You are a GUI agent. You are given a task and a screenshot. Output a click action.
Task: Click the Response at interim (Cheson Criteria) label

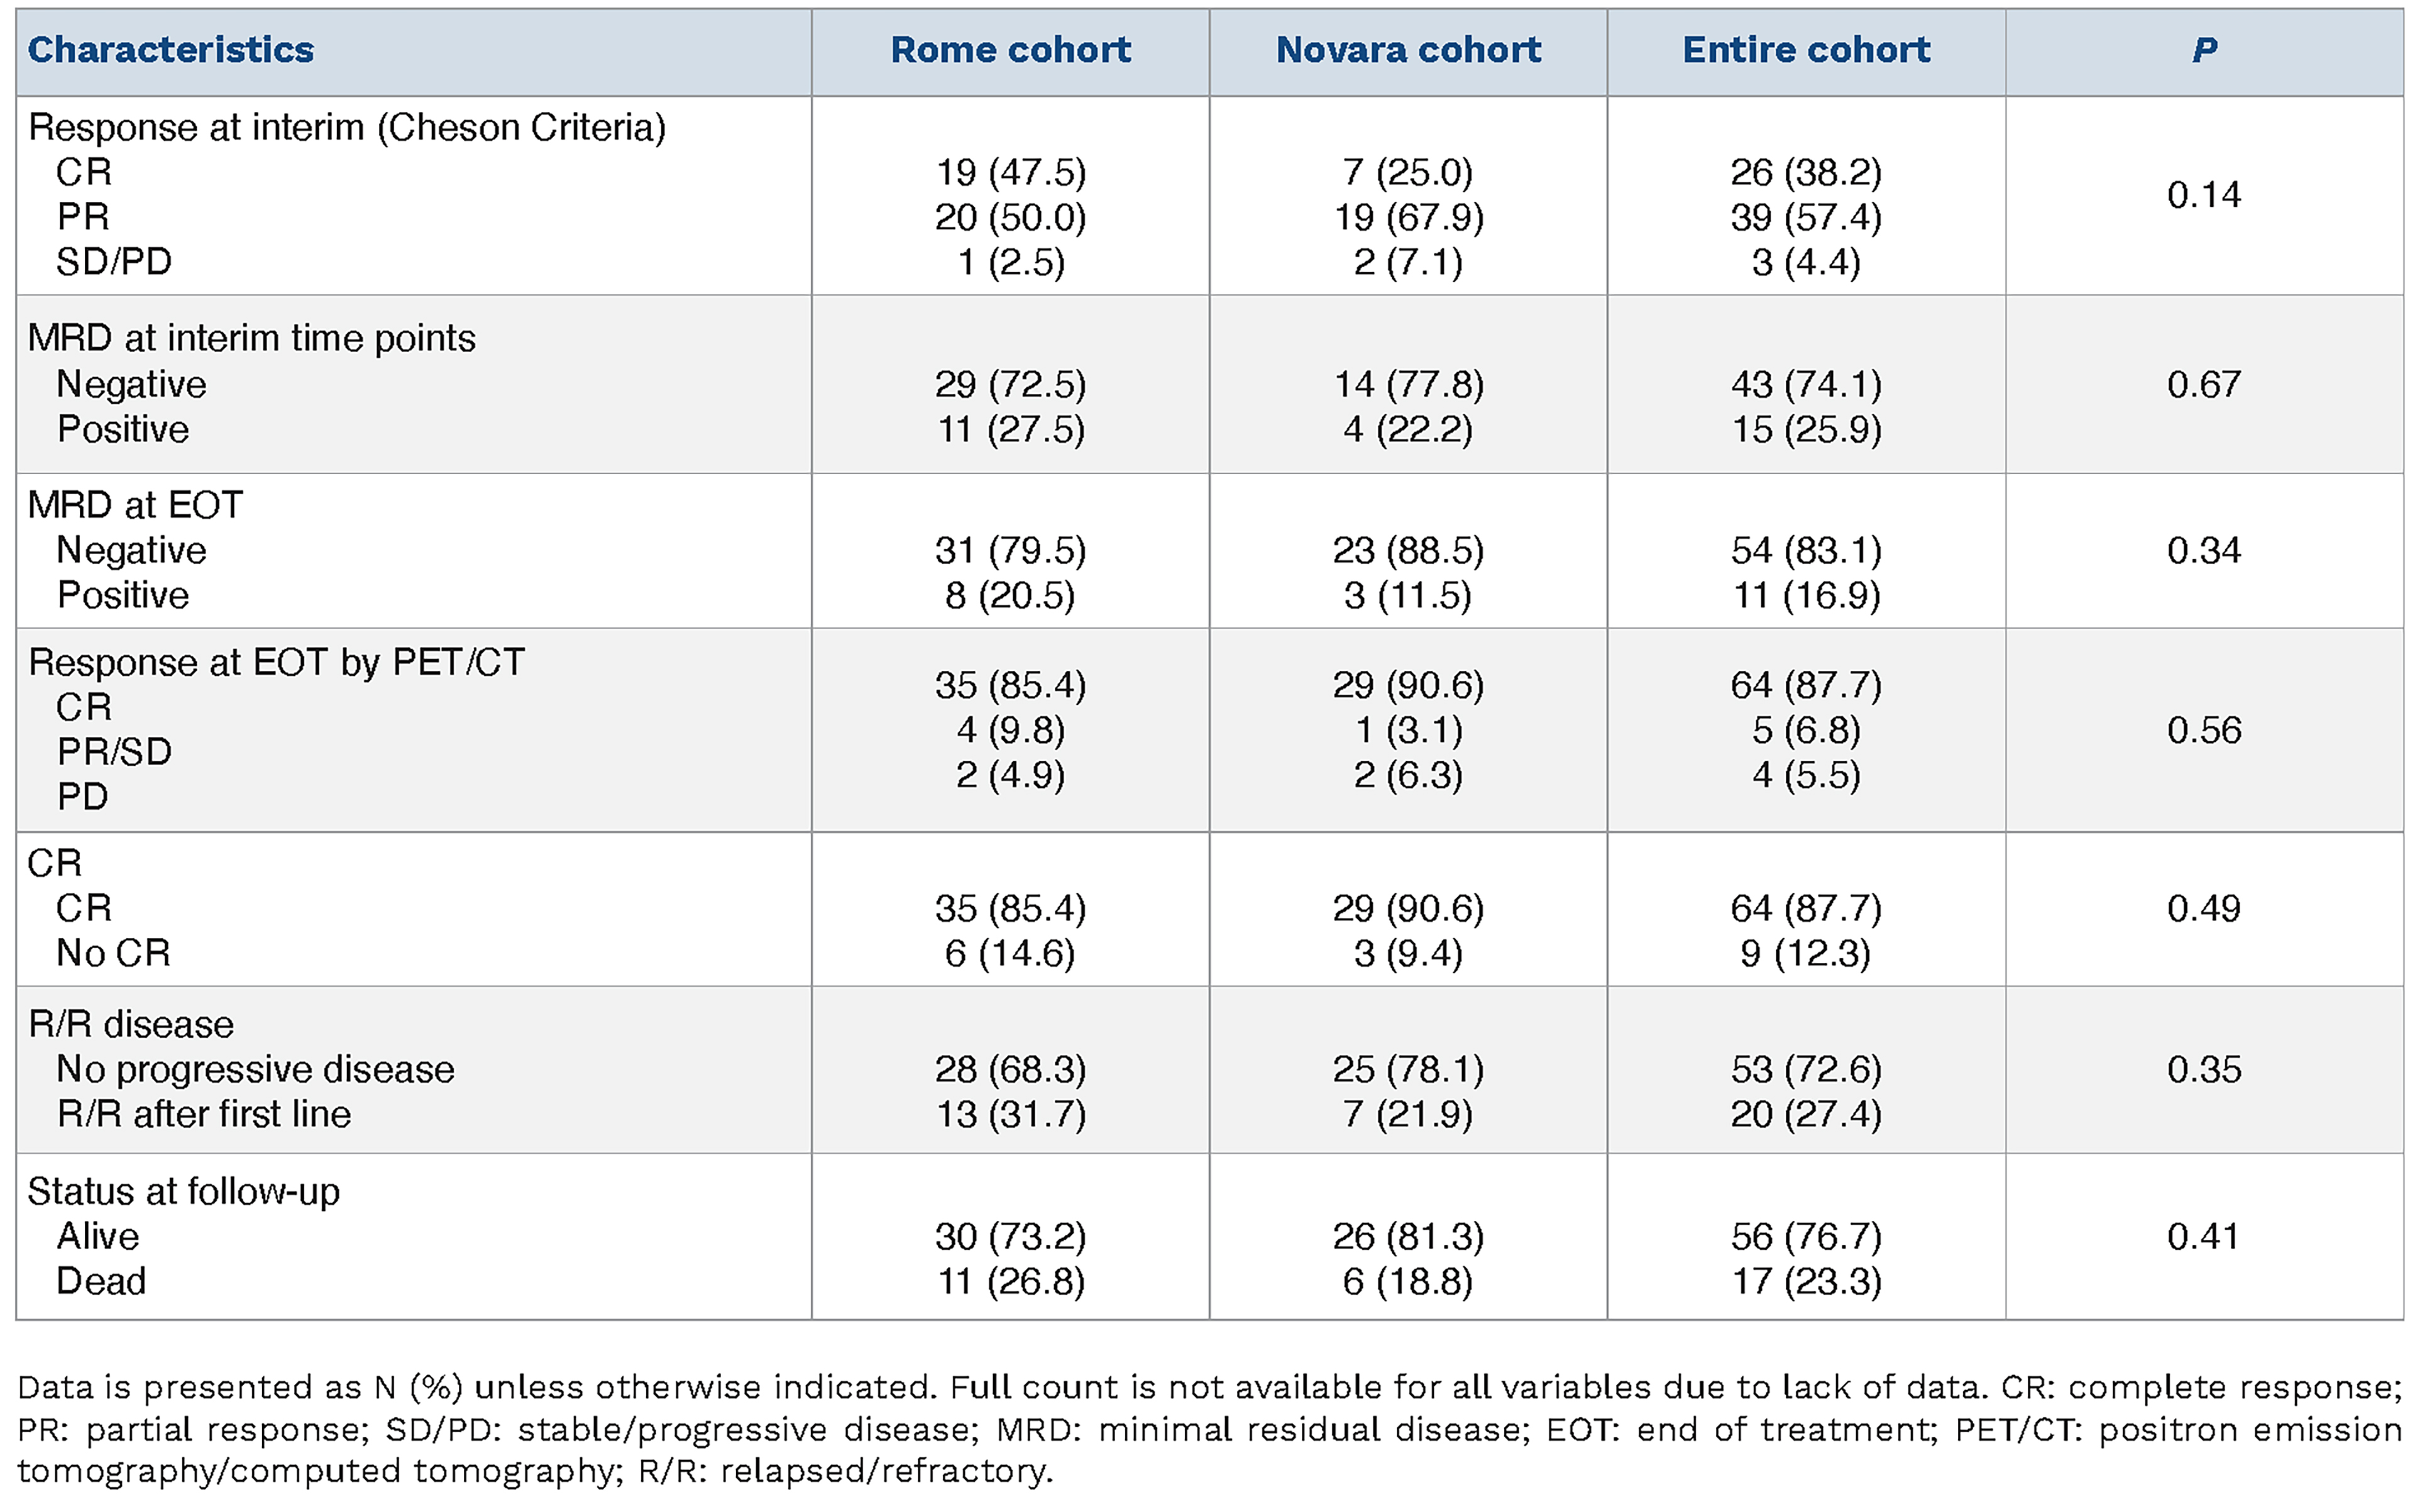click(x=347, y=128)
